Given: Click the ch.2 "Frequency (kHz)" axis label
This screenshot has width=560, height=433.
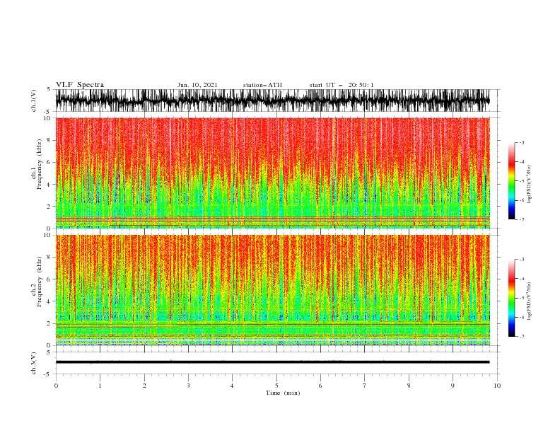Looking at the screenshot, I should (40, 282).
